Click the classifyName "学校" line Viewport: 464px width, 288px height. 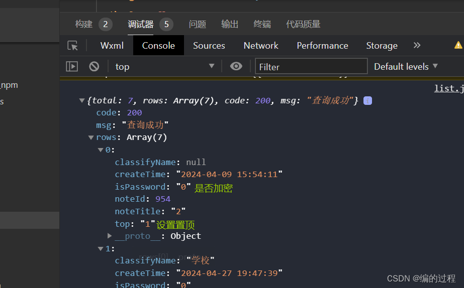(x=164, y=260)
